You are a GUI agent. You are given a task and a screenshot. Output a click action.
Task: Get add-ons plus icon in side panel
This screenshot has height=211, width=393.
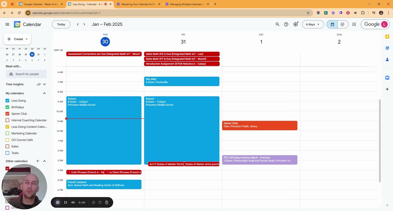pyautogui.click(x=387, y=89)
